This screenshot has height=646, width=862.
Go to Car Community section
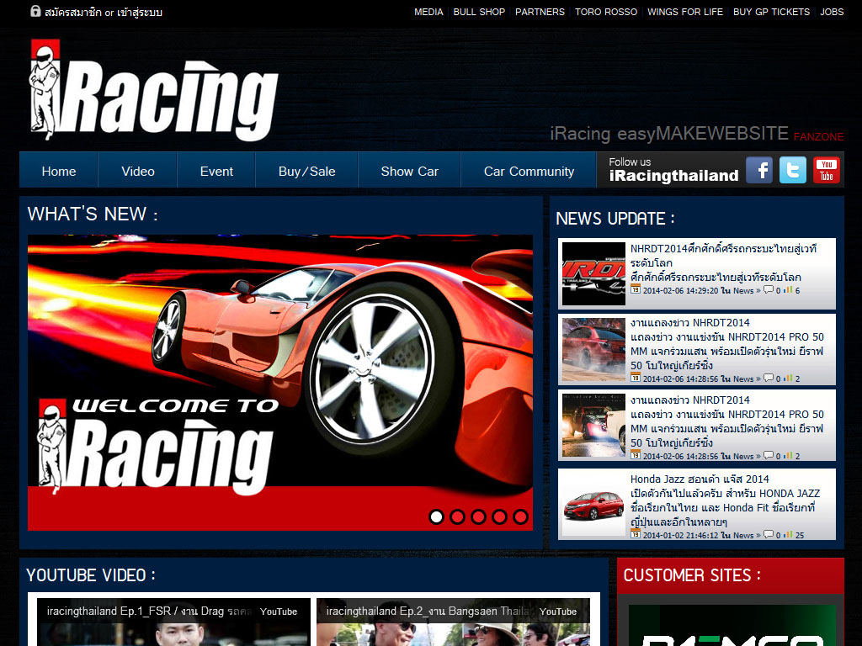[529, 171]
